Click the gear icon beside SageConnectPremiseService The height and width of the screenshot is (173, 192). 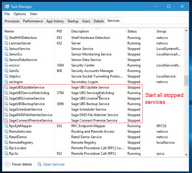pyautogui.click(x=6, y=120)
